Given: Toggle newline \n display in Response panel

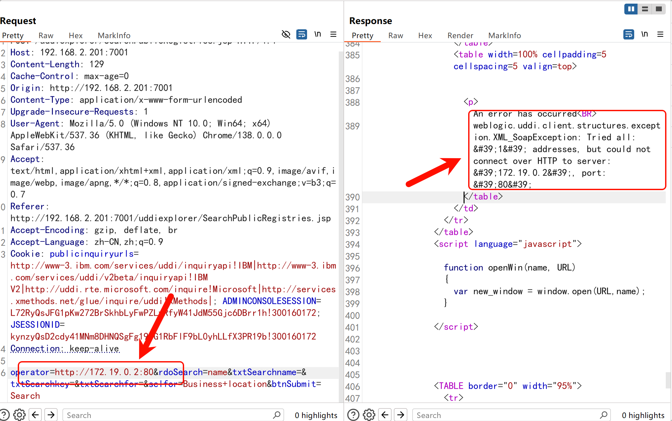Looking at the screenshot, I should (644, 35).
